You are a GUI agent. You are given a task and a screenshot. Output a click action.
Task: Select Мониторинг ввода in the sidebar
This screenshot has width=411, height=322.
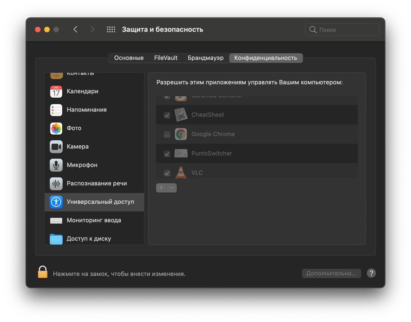(94, 220)
